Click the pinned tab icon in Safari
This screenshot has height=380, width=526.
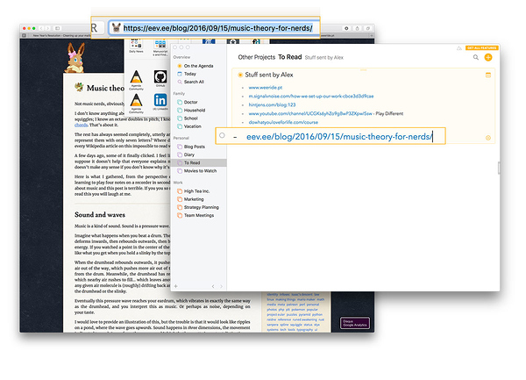pyautogui.click(x=24, y=36)
